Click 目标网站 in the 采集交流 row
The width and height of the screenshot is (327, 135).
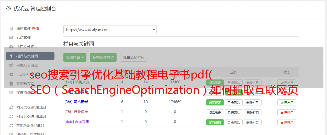[x=234, y=83]
